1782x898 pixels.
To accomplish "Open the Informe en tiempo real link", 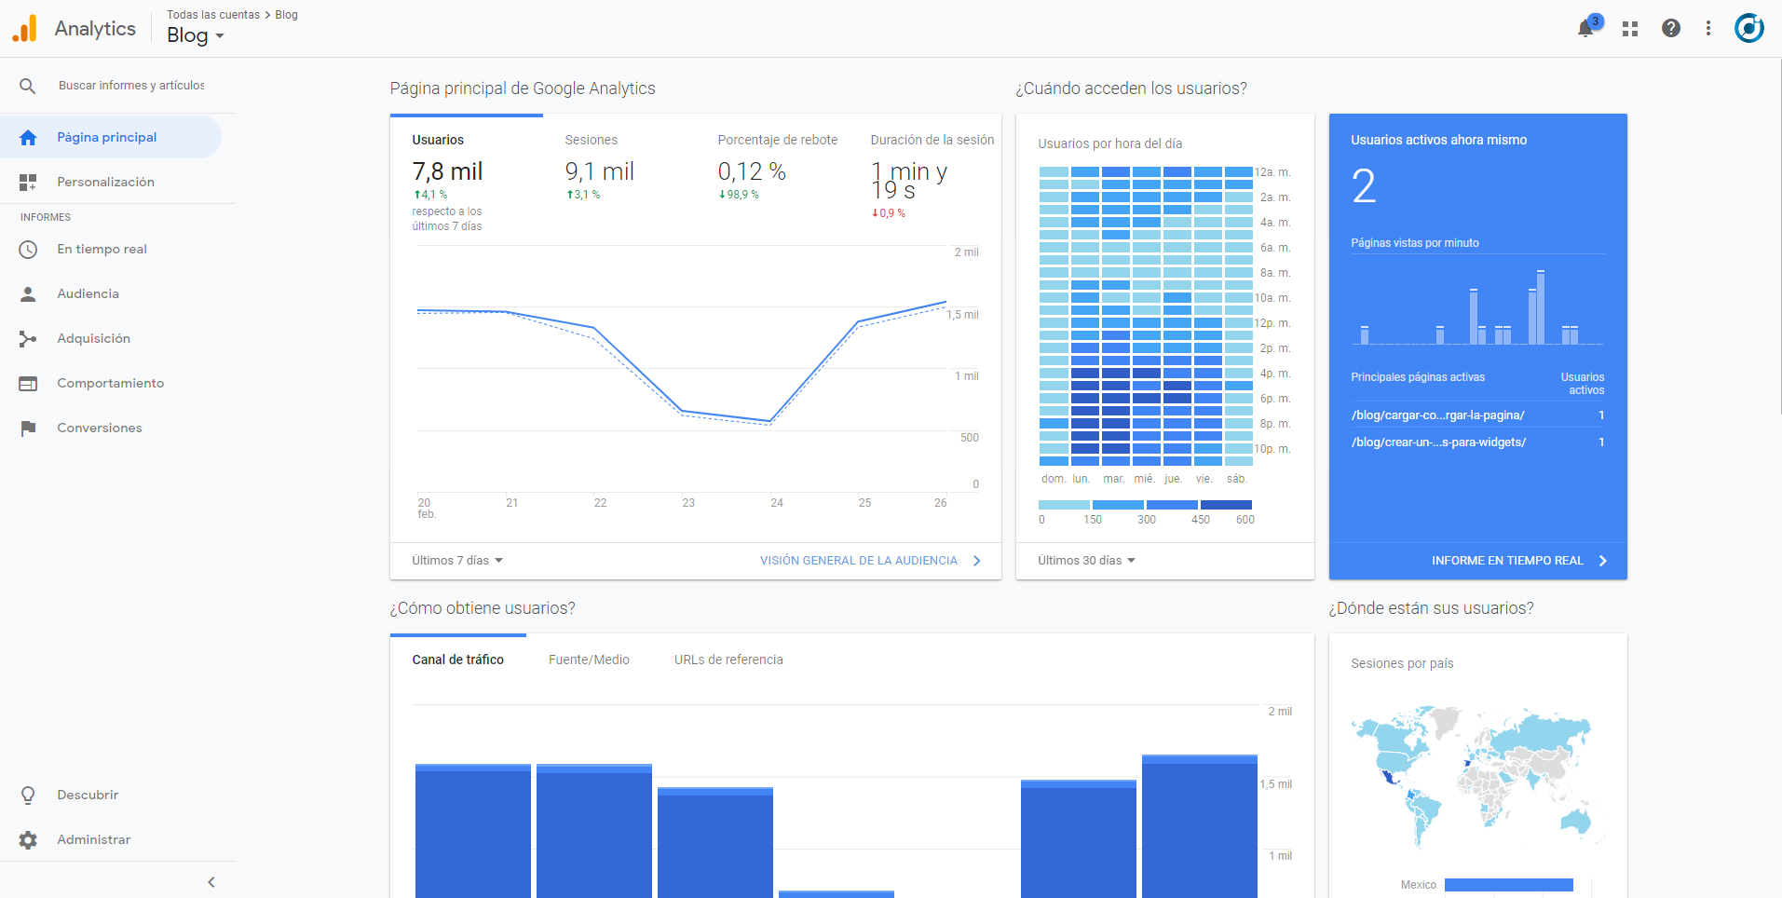I will pos(1519,561).
